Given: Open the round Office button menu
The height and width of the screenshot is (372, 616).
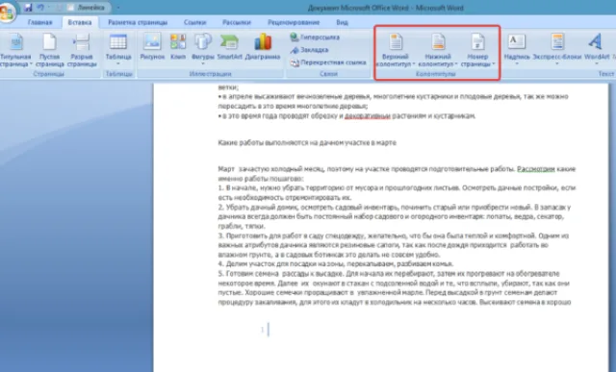Looking at the screenshot, I should pyautogui.click(x=7, y=12).
